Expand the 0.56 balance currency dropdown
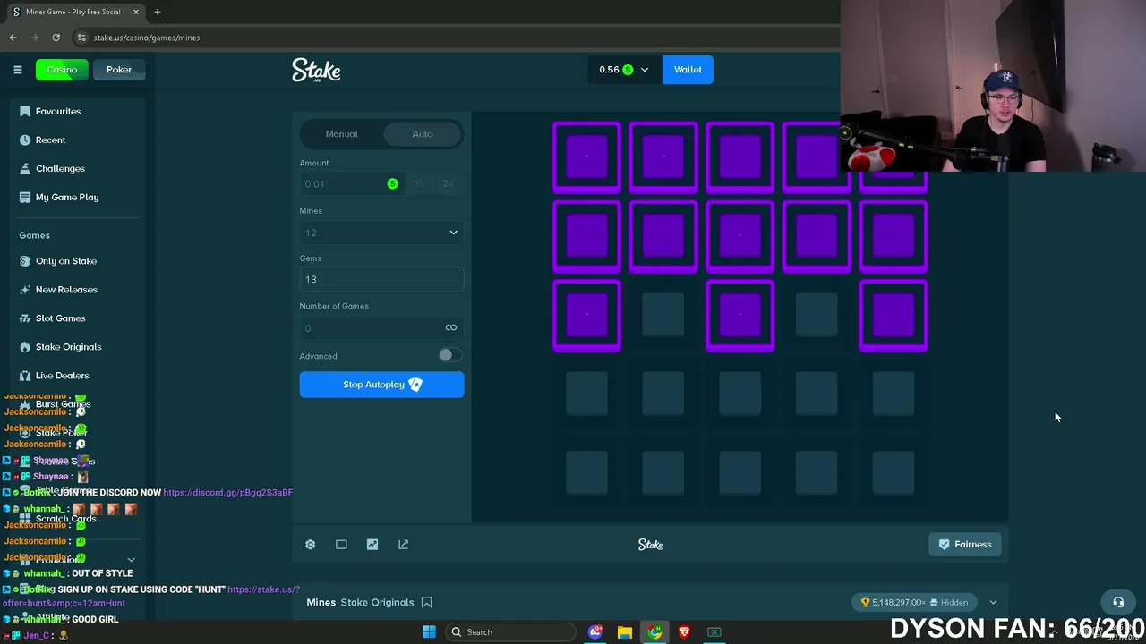This screenshot has height=644, width=1146. tap(623, 70)
